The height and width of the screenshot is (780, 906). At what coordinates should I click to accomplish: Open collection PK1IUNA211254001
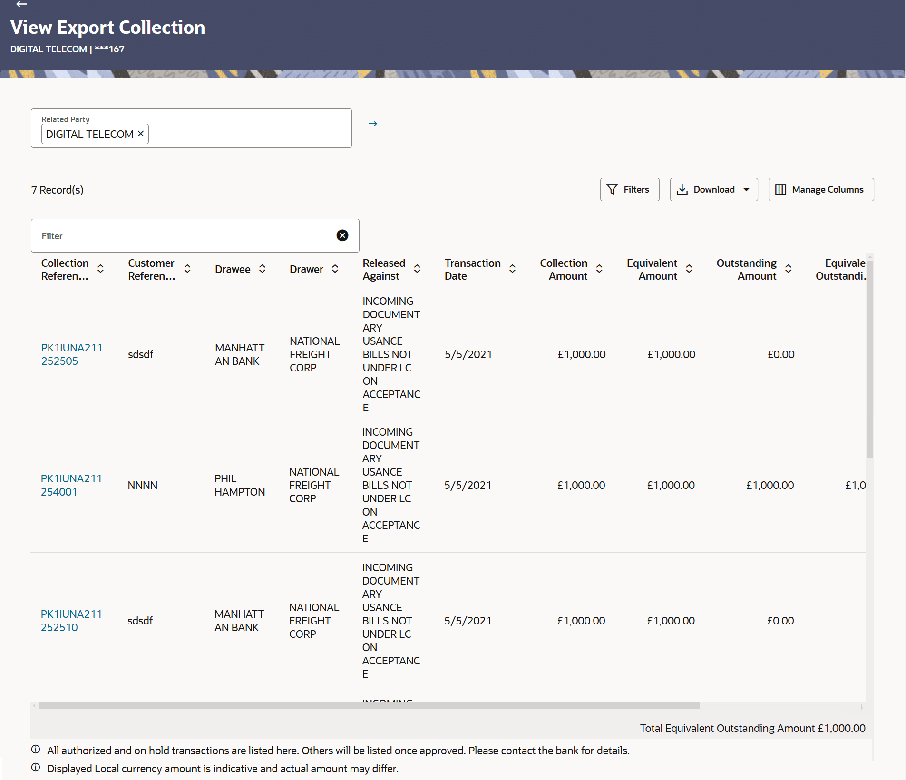(71, 485)
